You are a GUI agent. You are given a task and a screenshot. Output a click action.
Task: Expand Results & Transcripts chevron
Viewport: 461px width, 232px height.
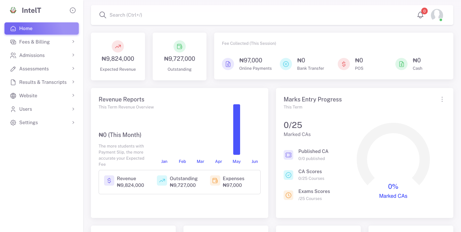pos(73,82)
